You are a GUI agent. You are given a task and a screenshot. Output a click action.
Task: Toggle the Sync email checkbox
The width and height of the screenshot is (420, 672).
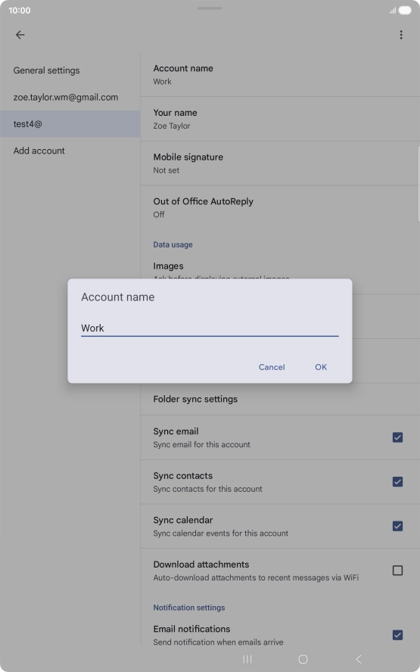click(398, 437)
